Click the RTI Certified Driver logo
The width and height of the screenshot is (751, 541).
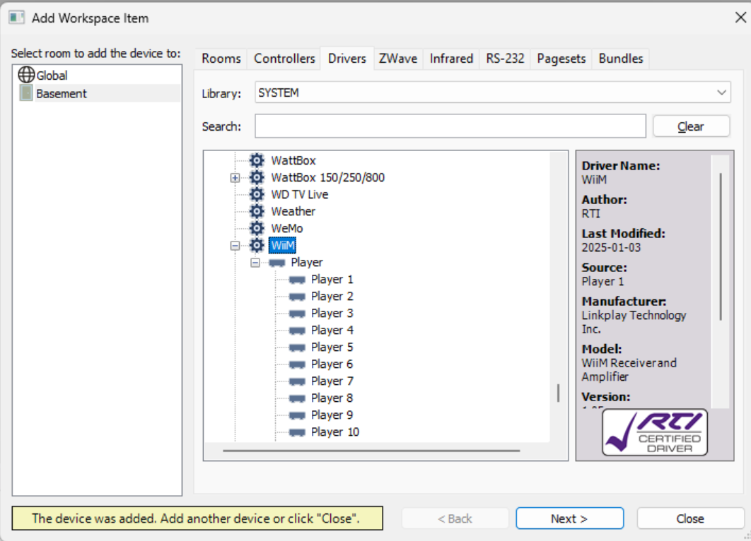pos(654,432)
